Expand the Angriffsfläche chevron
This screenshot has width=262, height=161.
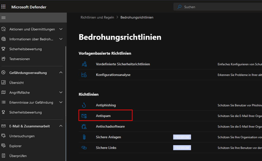(61, 92)
